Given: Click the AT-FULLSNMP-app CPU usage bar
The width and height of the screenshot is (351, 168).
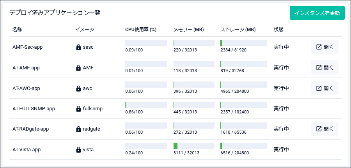Looking at the screenshot, I should click(145, 105).
